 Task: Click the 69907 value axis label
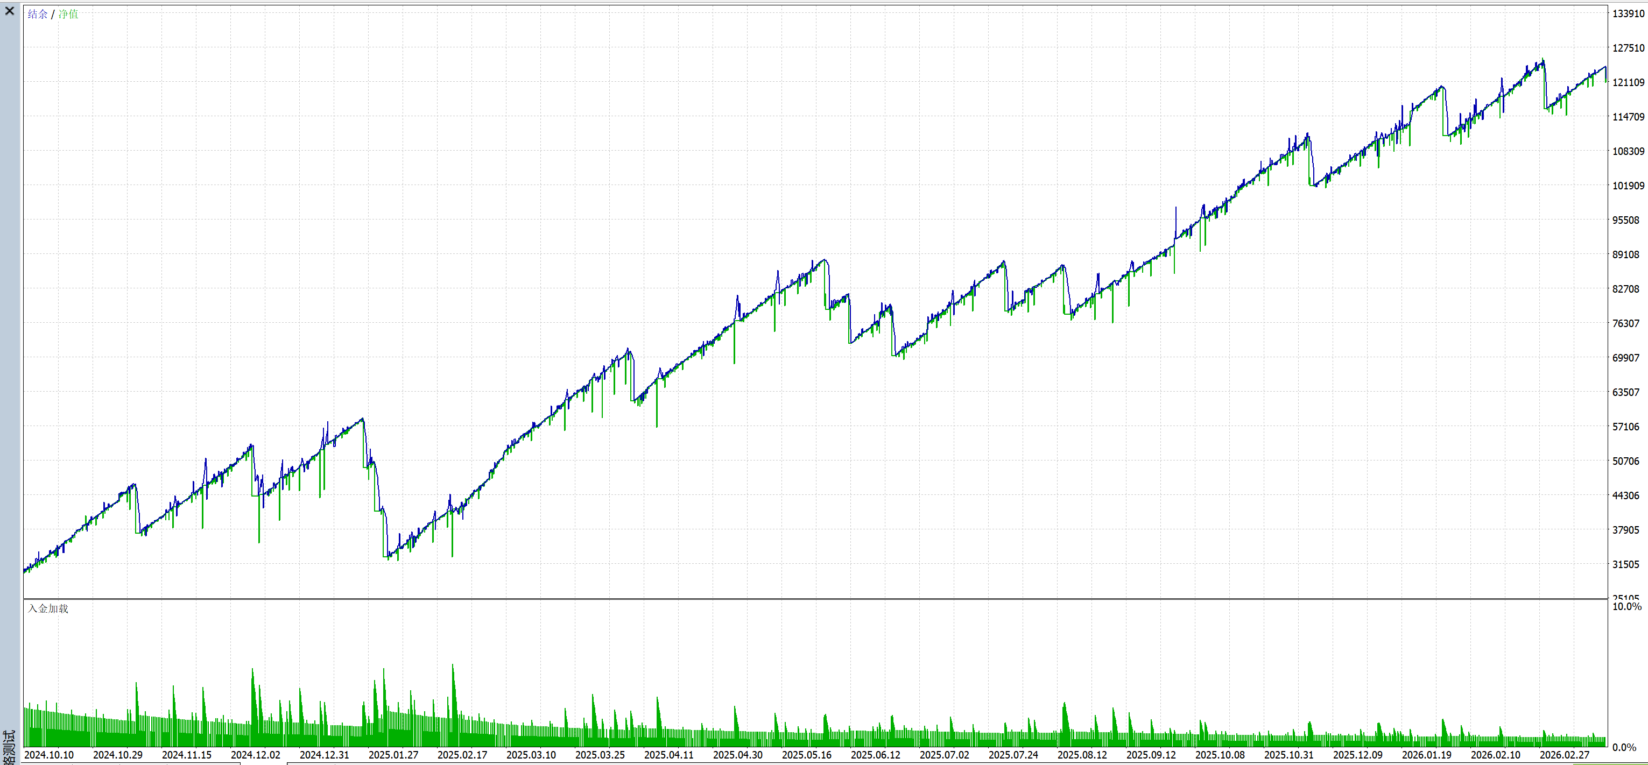[1625, 358]
